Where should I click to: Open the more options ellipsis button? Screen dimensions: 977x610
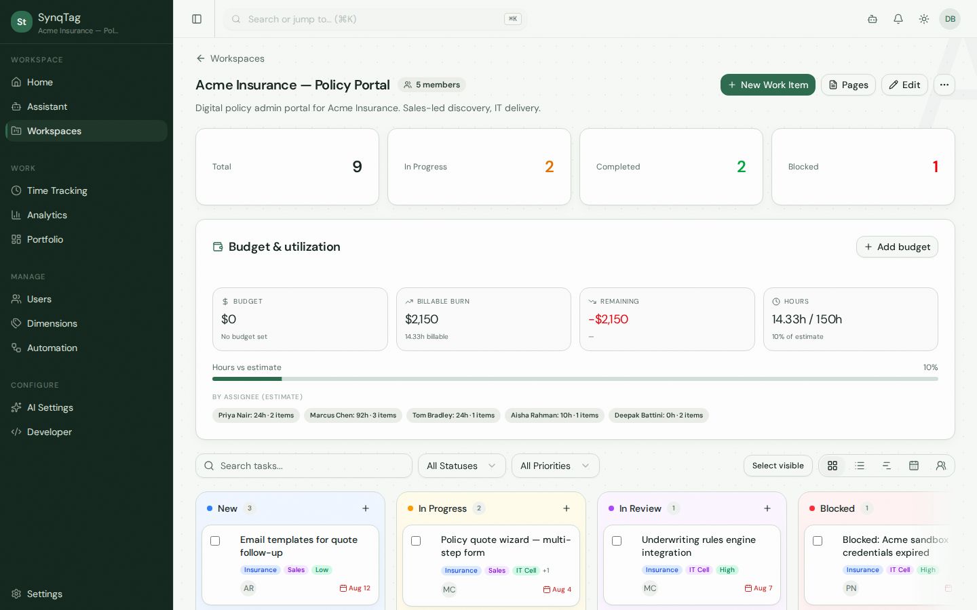coord(944,85)
